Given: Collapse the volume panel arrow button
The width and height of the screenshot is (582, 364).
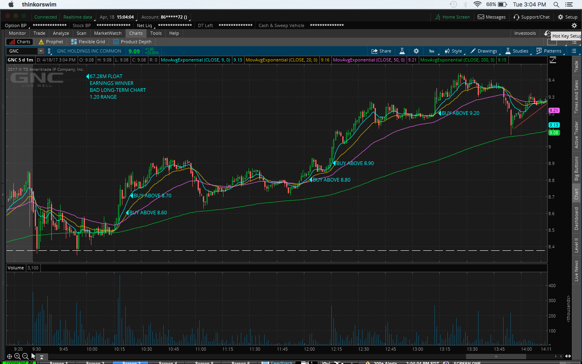Looking at the screenshot, I should pos(41,357).
